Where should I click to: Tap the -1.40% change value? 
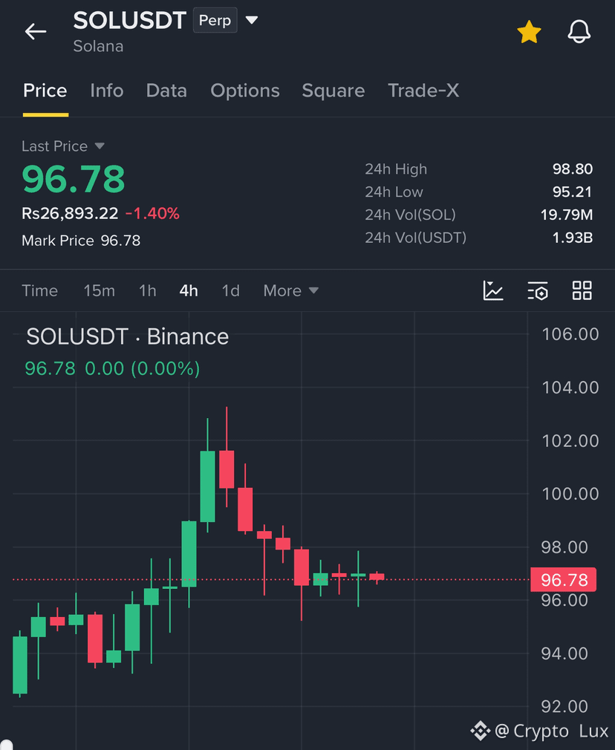pos(152,213)
